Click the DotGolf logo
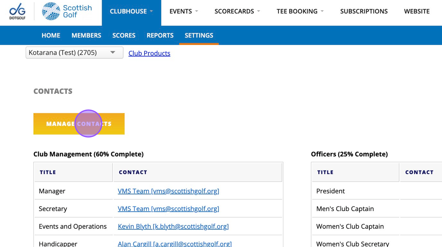 pyautogui.click(x=17, y=11)
